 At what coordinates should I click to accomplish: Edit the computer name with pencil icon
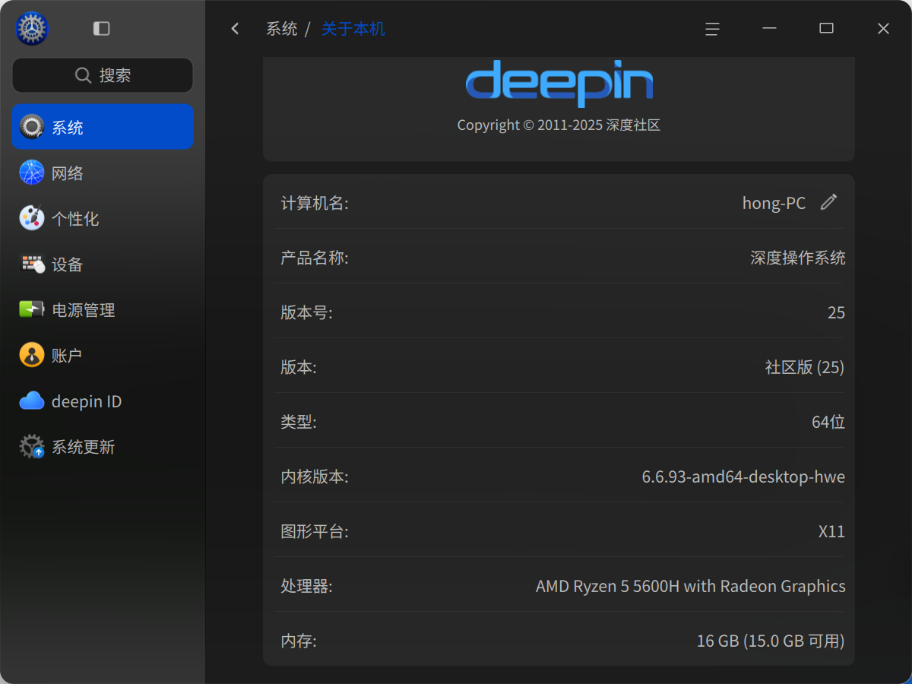click(x=828, y=202)
